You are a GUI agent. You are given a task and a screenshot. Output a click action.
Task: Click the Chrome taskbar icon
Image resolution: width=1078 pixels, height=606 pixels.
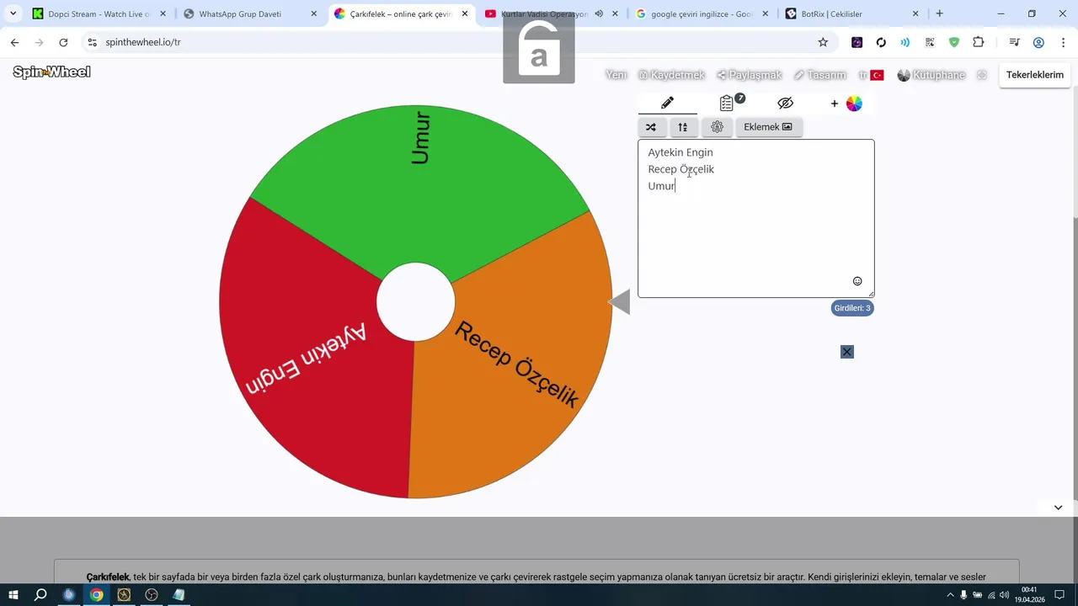coord(97,595)
